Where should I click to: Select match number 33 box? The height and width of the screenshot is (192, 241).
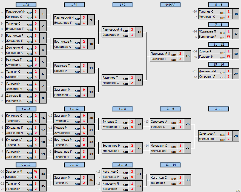(188, 180)
